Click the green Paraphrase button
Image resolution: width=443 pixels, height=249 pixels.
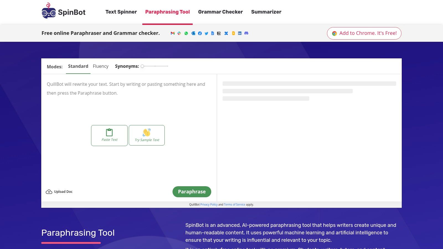coord(192,192)
